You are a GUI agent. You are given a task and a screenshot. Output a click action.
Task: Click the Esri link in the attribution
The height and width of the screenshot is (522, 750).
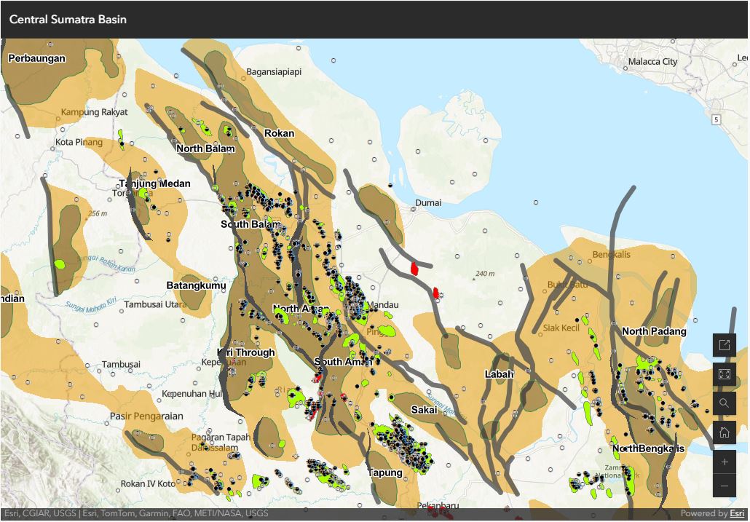click(737, 513)
